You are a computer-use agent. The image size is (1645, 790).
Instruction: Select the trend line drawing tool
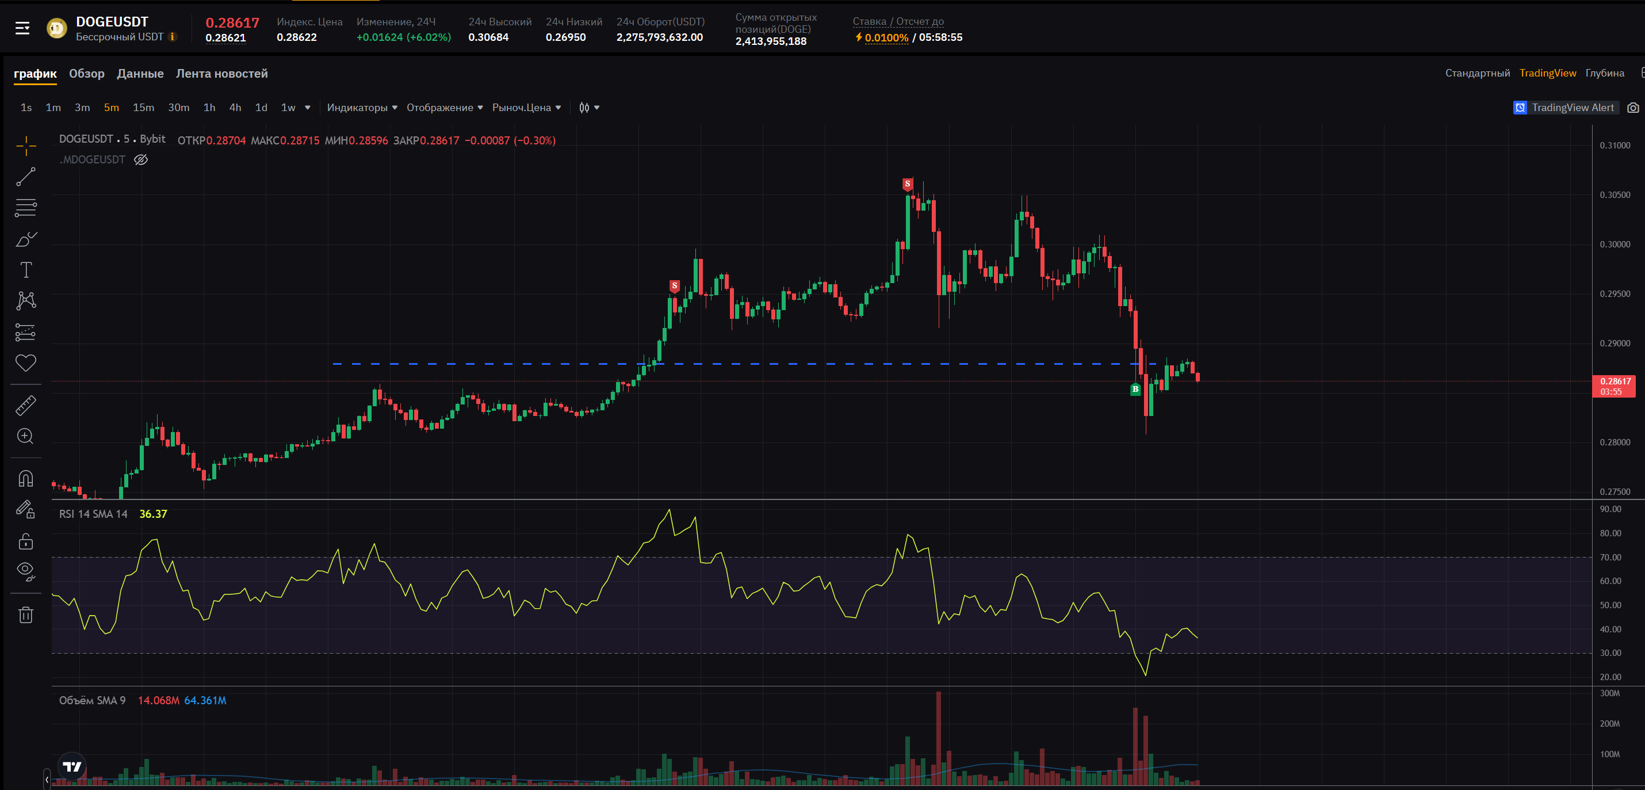pyautogui.click(x=25, y=177)
